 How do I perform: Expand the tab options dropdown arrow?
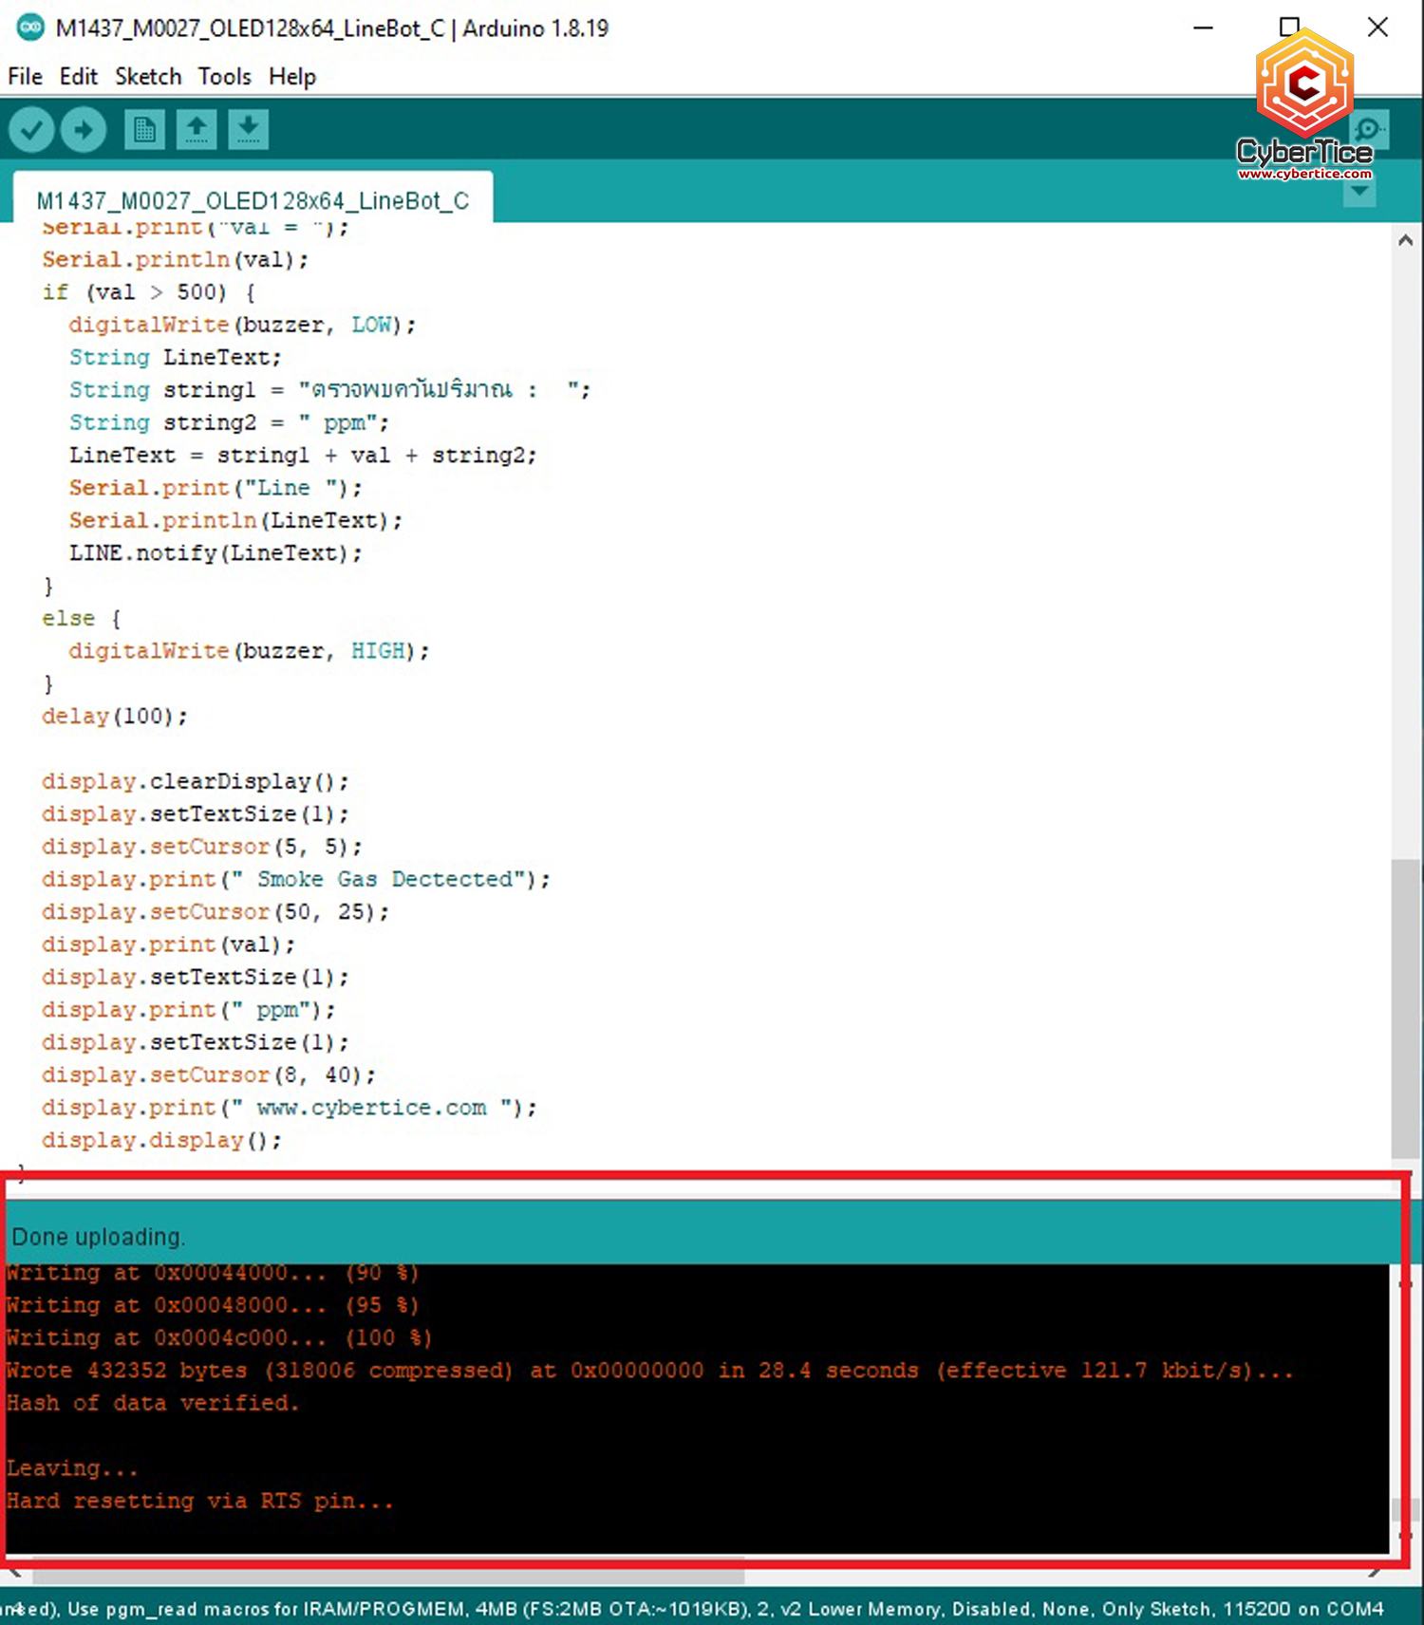[x=1359, y=192]
